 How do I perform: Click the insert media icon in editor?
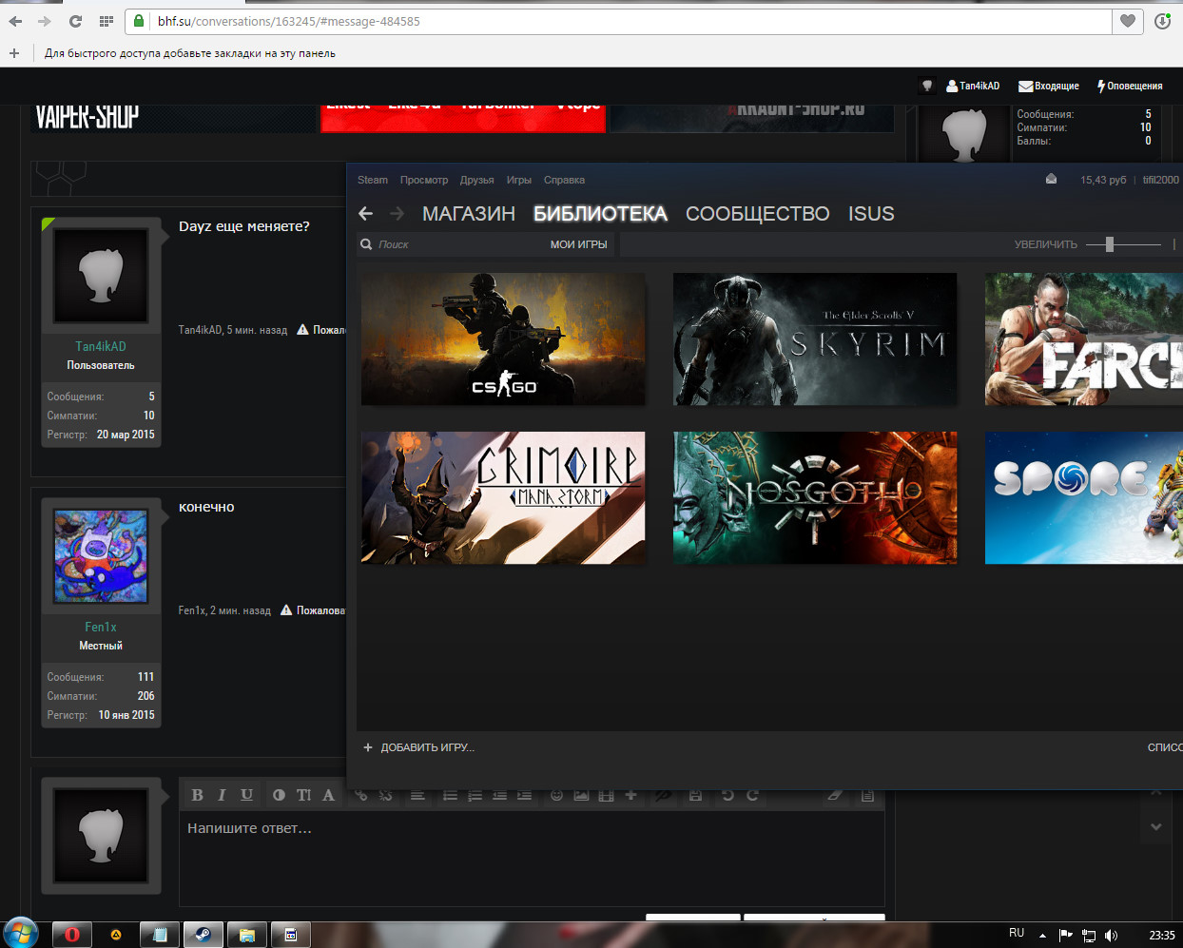coord(606,795)
